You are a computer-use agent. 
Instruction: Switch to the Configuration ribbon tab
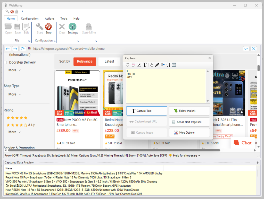[29, 18]
